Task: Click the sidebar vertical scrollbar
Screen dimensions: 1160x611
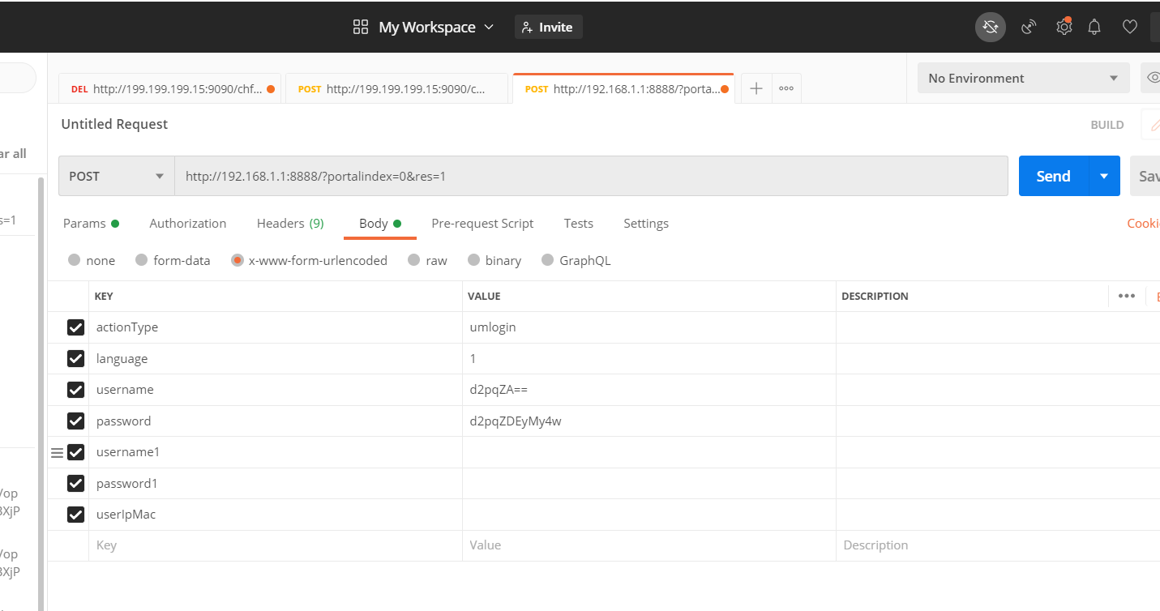Action: point(41,393)
